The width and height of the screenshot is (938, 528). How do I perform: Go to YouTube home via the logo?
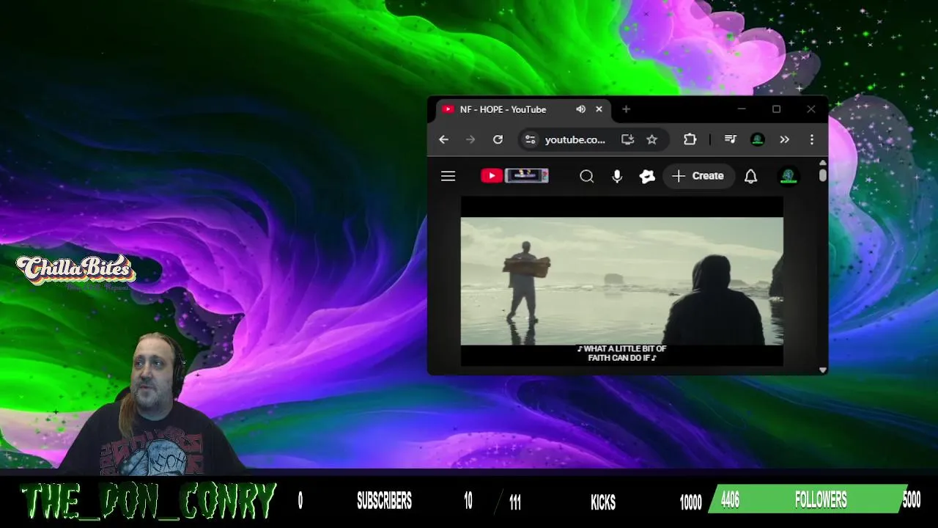coord(514,175)
